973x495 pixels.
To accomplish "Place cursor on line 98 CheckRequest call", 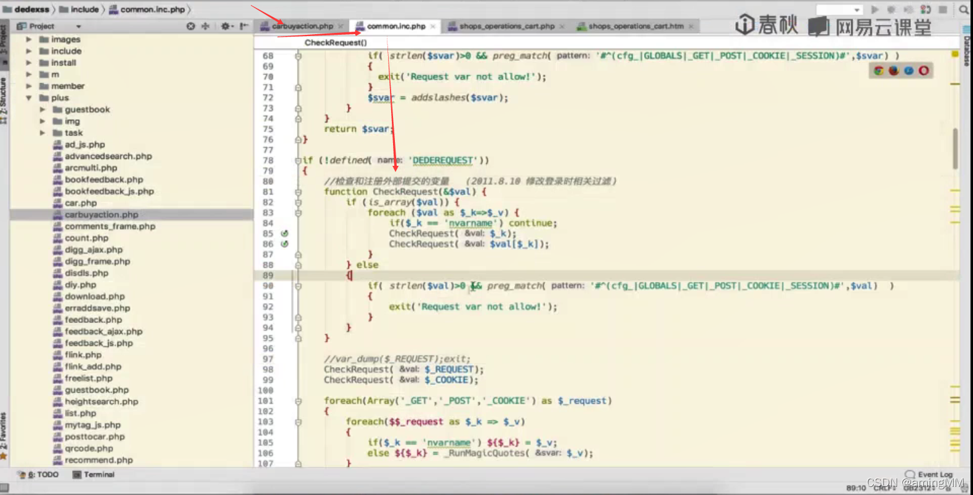I will click(404, 370).
